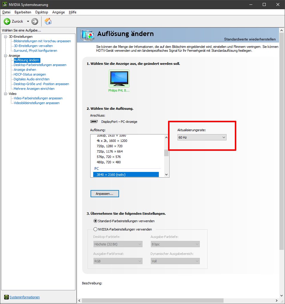Select Auflösung ändern in the tree

click(x=26, y=60)
